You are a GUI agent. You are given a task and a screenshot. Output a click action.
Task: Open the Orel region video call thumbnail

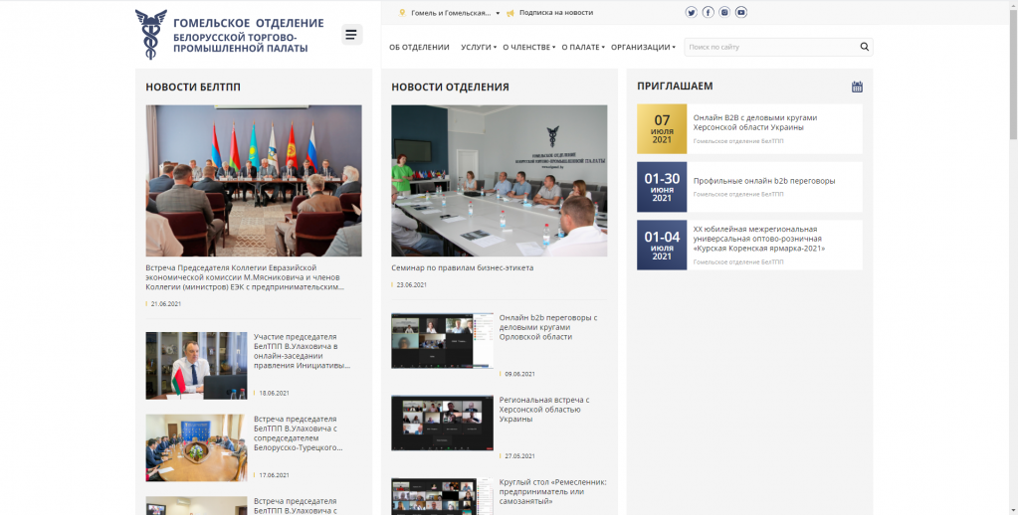pyautogui.click(x=442, y=341)
